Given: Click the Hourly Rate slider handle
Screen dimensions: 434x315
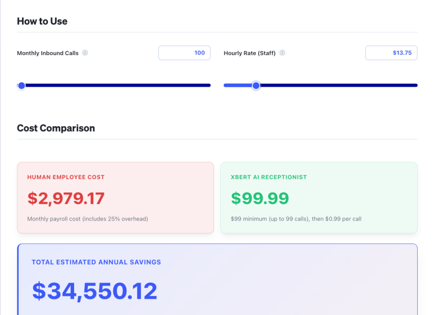Looking at the screenshot, I should click(256, 85).
